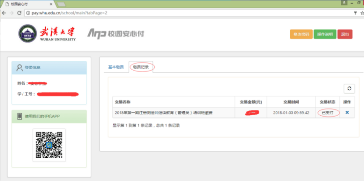364x181 pixels.
Task: Open the green 操作说明 button
Action: point(324,34)
